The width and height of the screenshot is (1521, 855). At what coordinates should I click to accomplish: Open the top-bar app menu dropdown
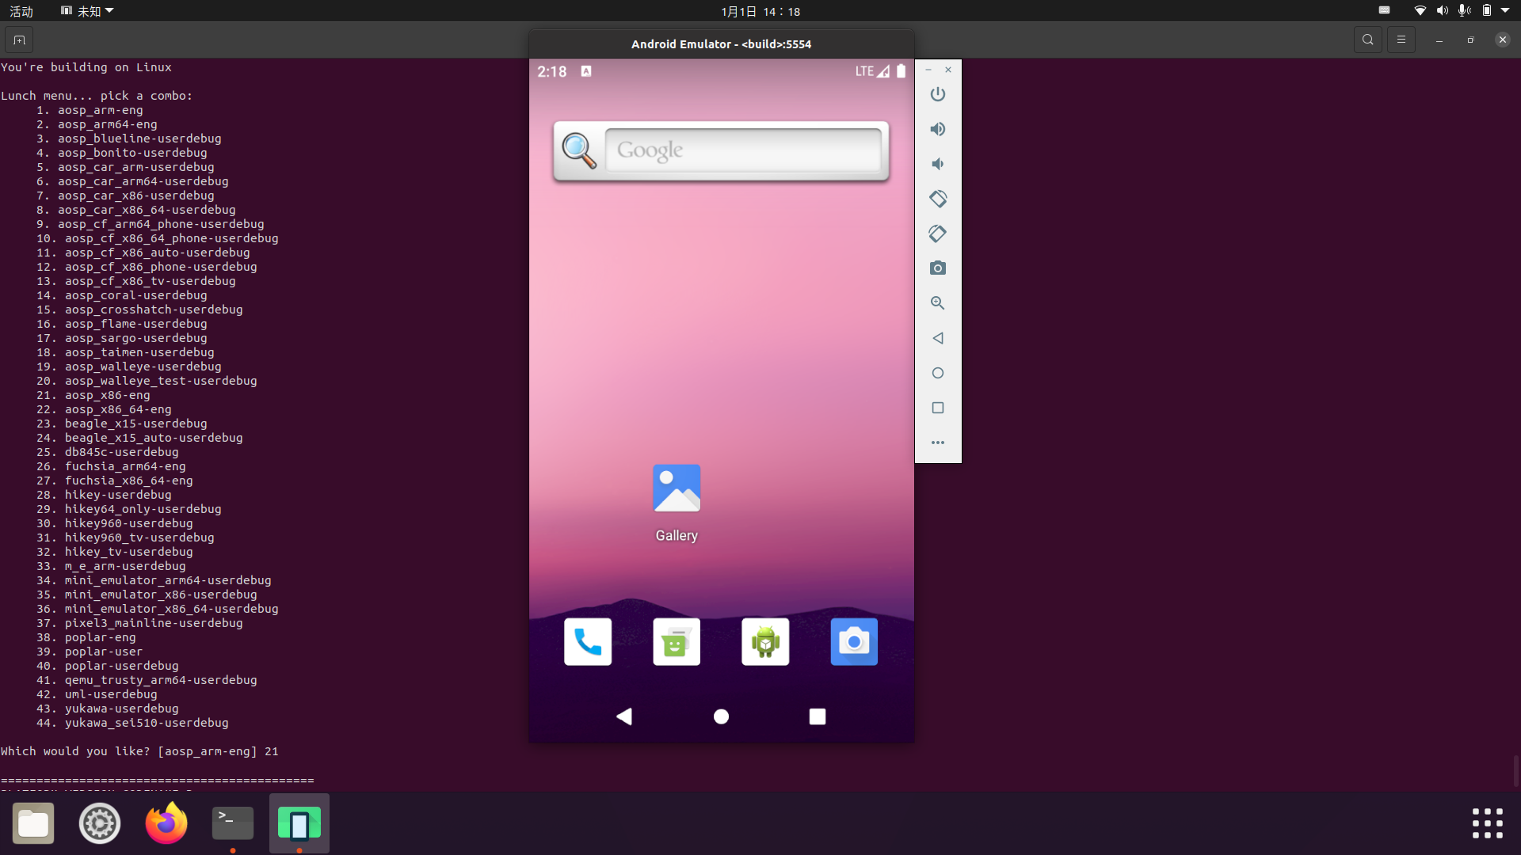(x=87, y=11)
